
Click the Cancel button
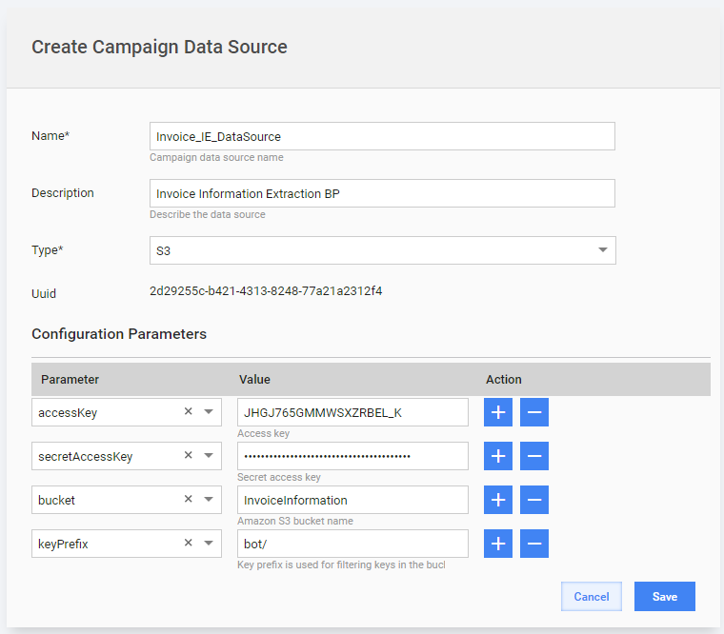pyautogui.click(x=592, y=597)
